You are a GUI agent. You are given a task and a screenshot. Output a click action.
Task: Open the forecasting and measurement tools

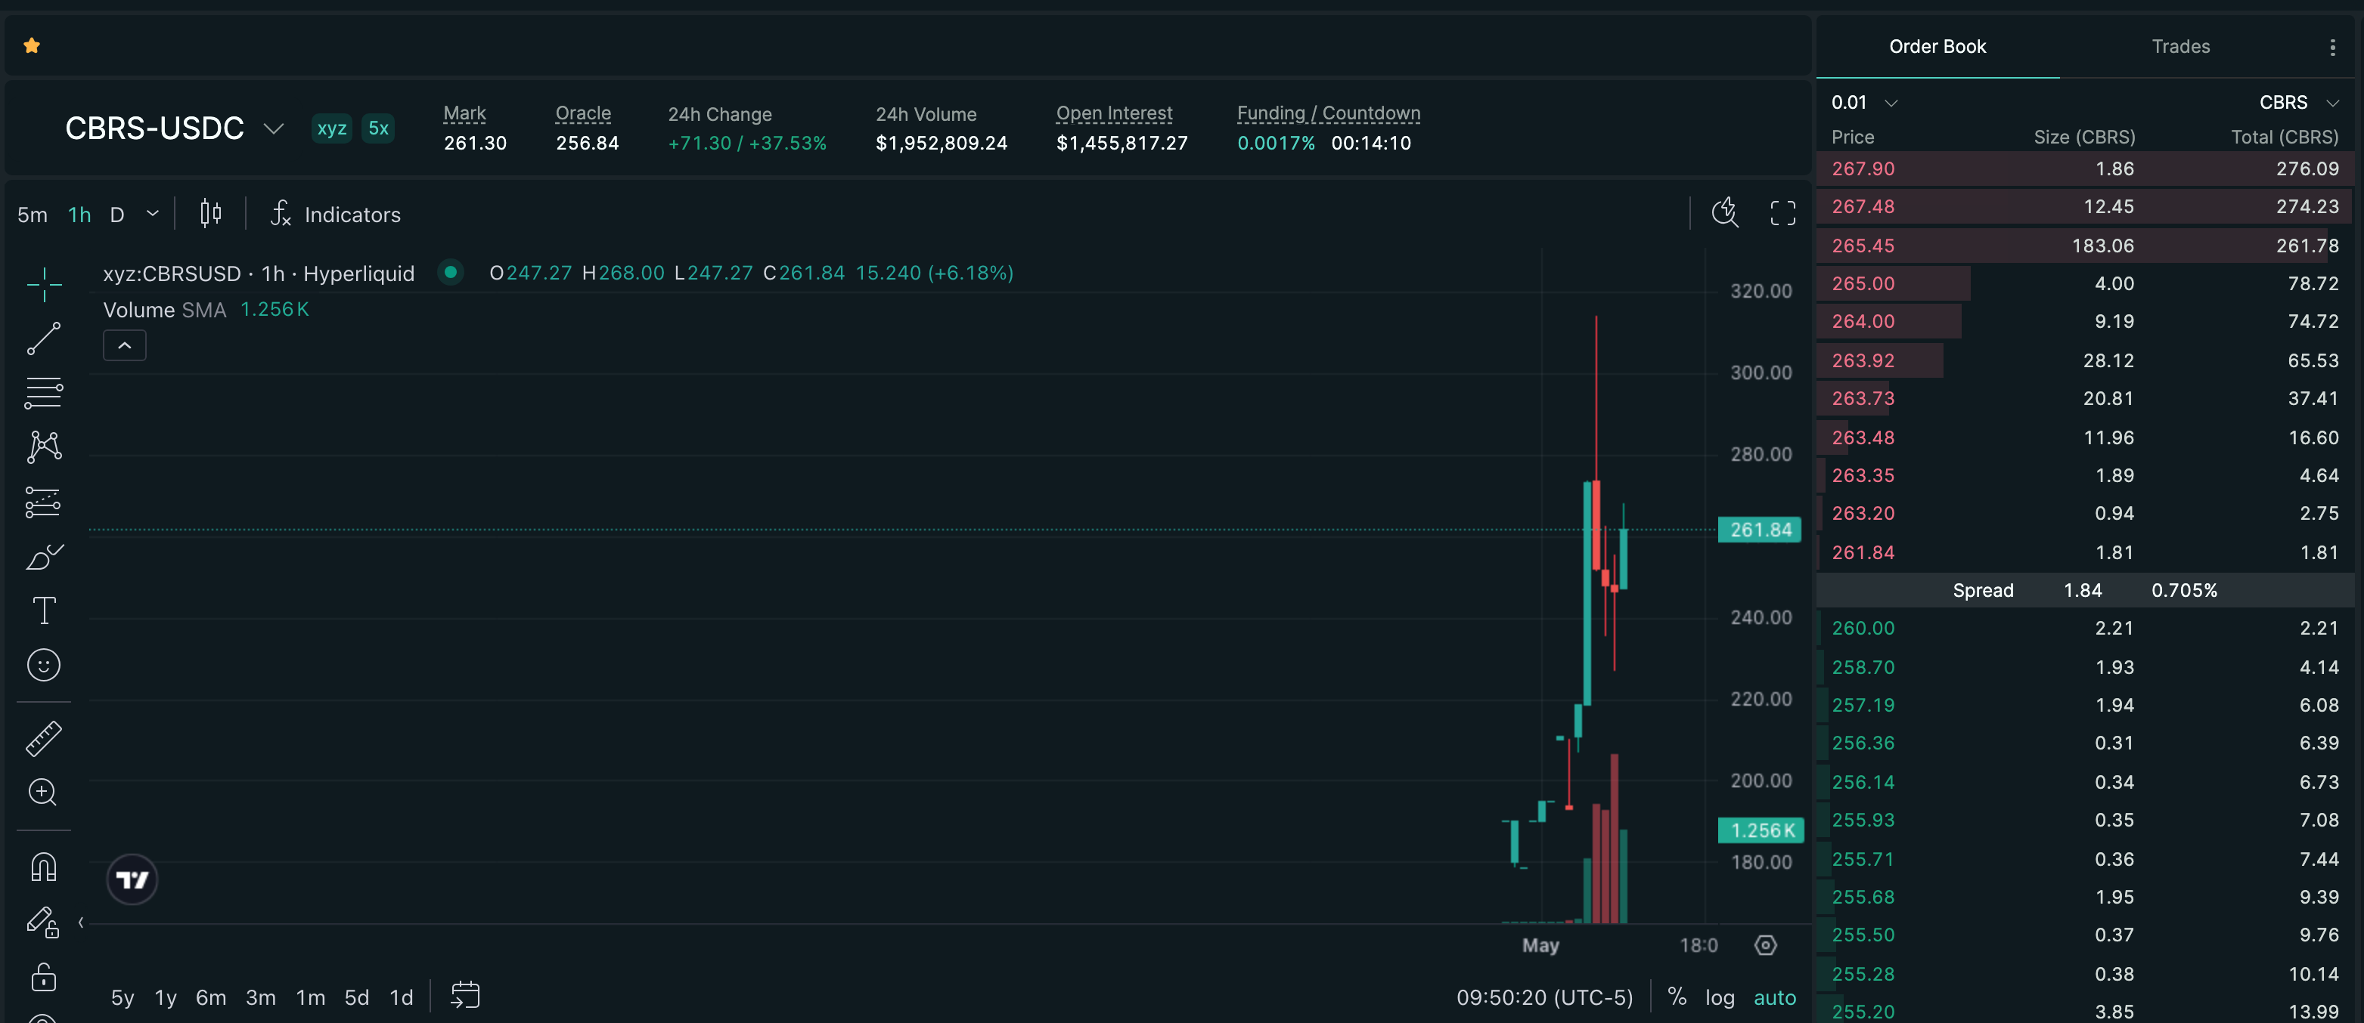click(x=44, y=502)
